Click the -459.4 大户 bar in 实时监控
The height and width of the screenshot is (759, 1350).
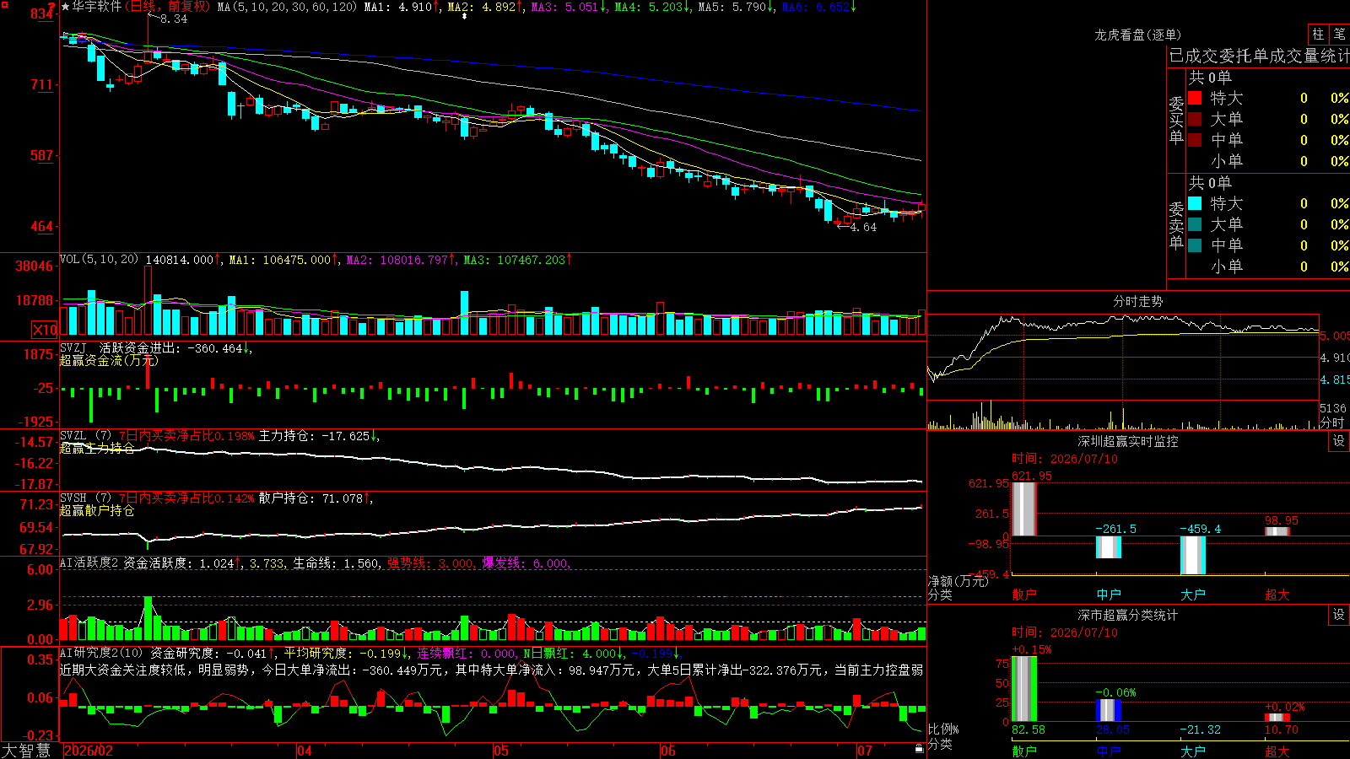coord(1193,555)
